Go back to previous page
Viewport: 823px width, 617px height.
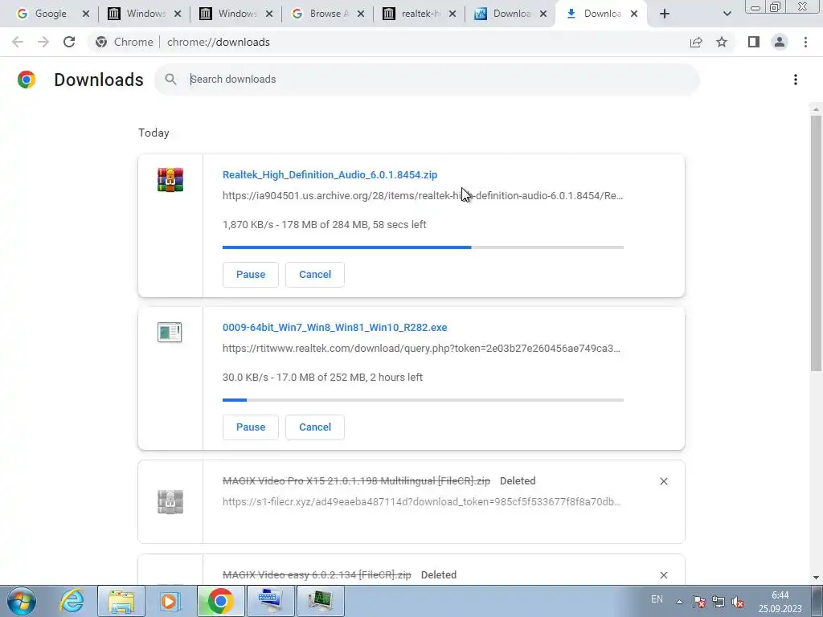[18, 42]
